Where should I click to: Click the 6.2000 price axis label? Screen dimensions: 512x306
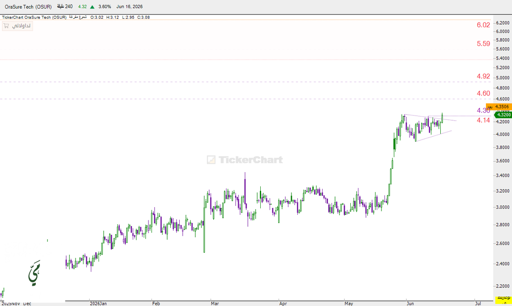tap(503, 23)
